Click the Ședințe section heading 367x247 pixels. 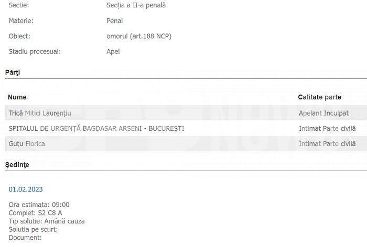click(x=17, y=165)
